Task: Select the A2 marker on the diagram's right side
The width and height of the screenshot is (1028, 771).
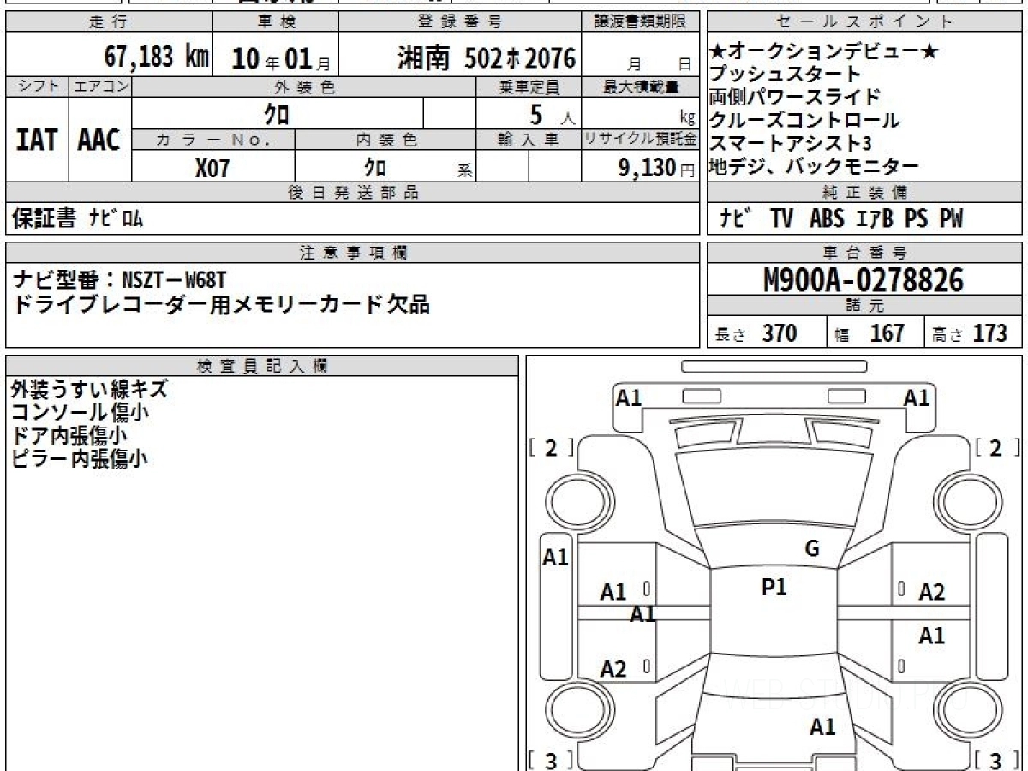Action: pyautogui.click(x=931, y=592)
